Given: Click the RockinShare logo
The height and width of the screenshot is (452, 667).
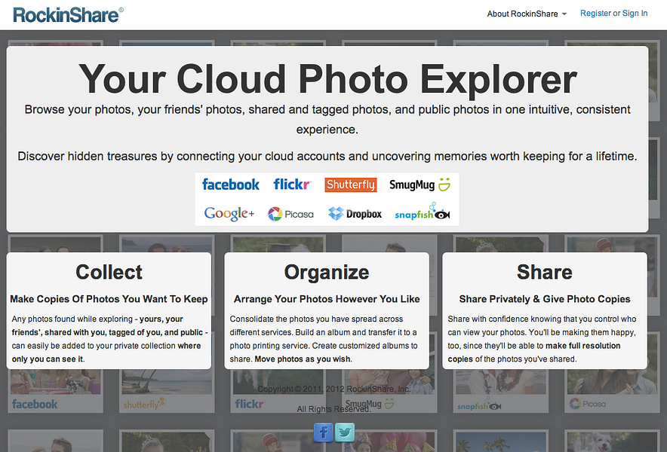Looking at the screenshot, I should click(68, 15).
